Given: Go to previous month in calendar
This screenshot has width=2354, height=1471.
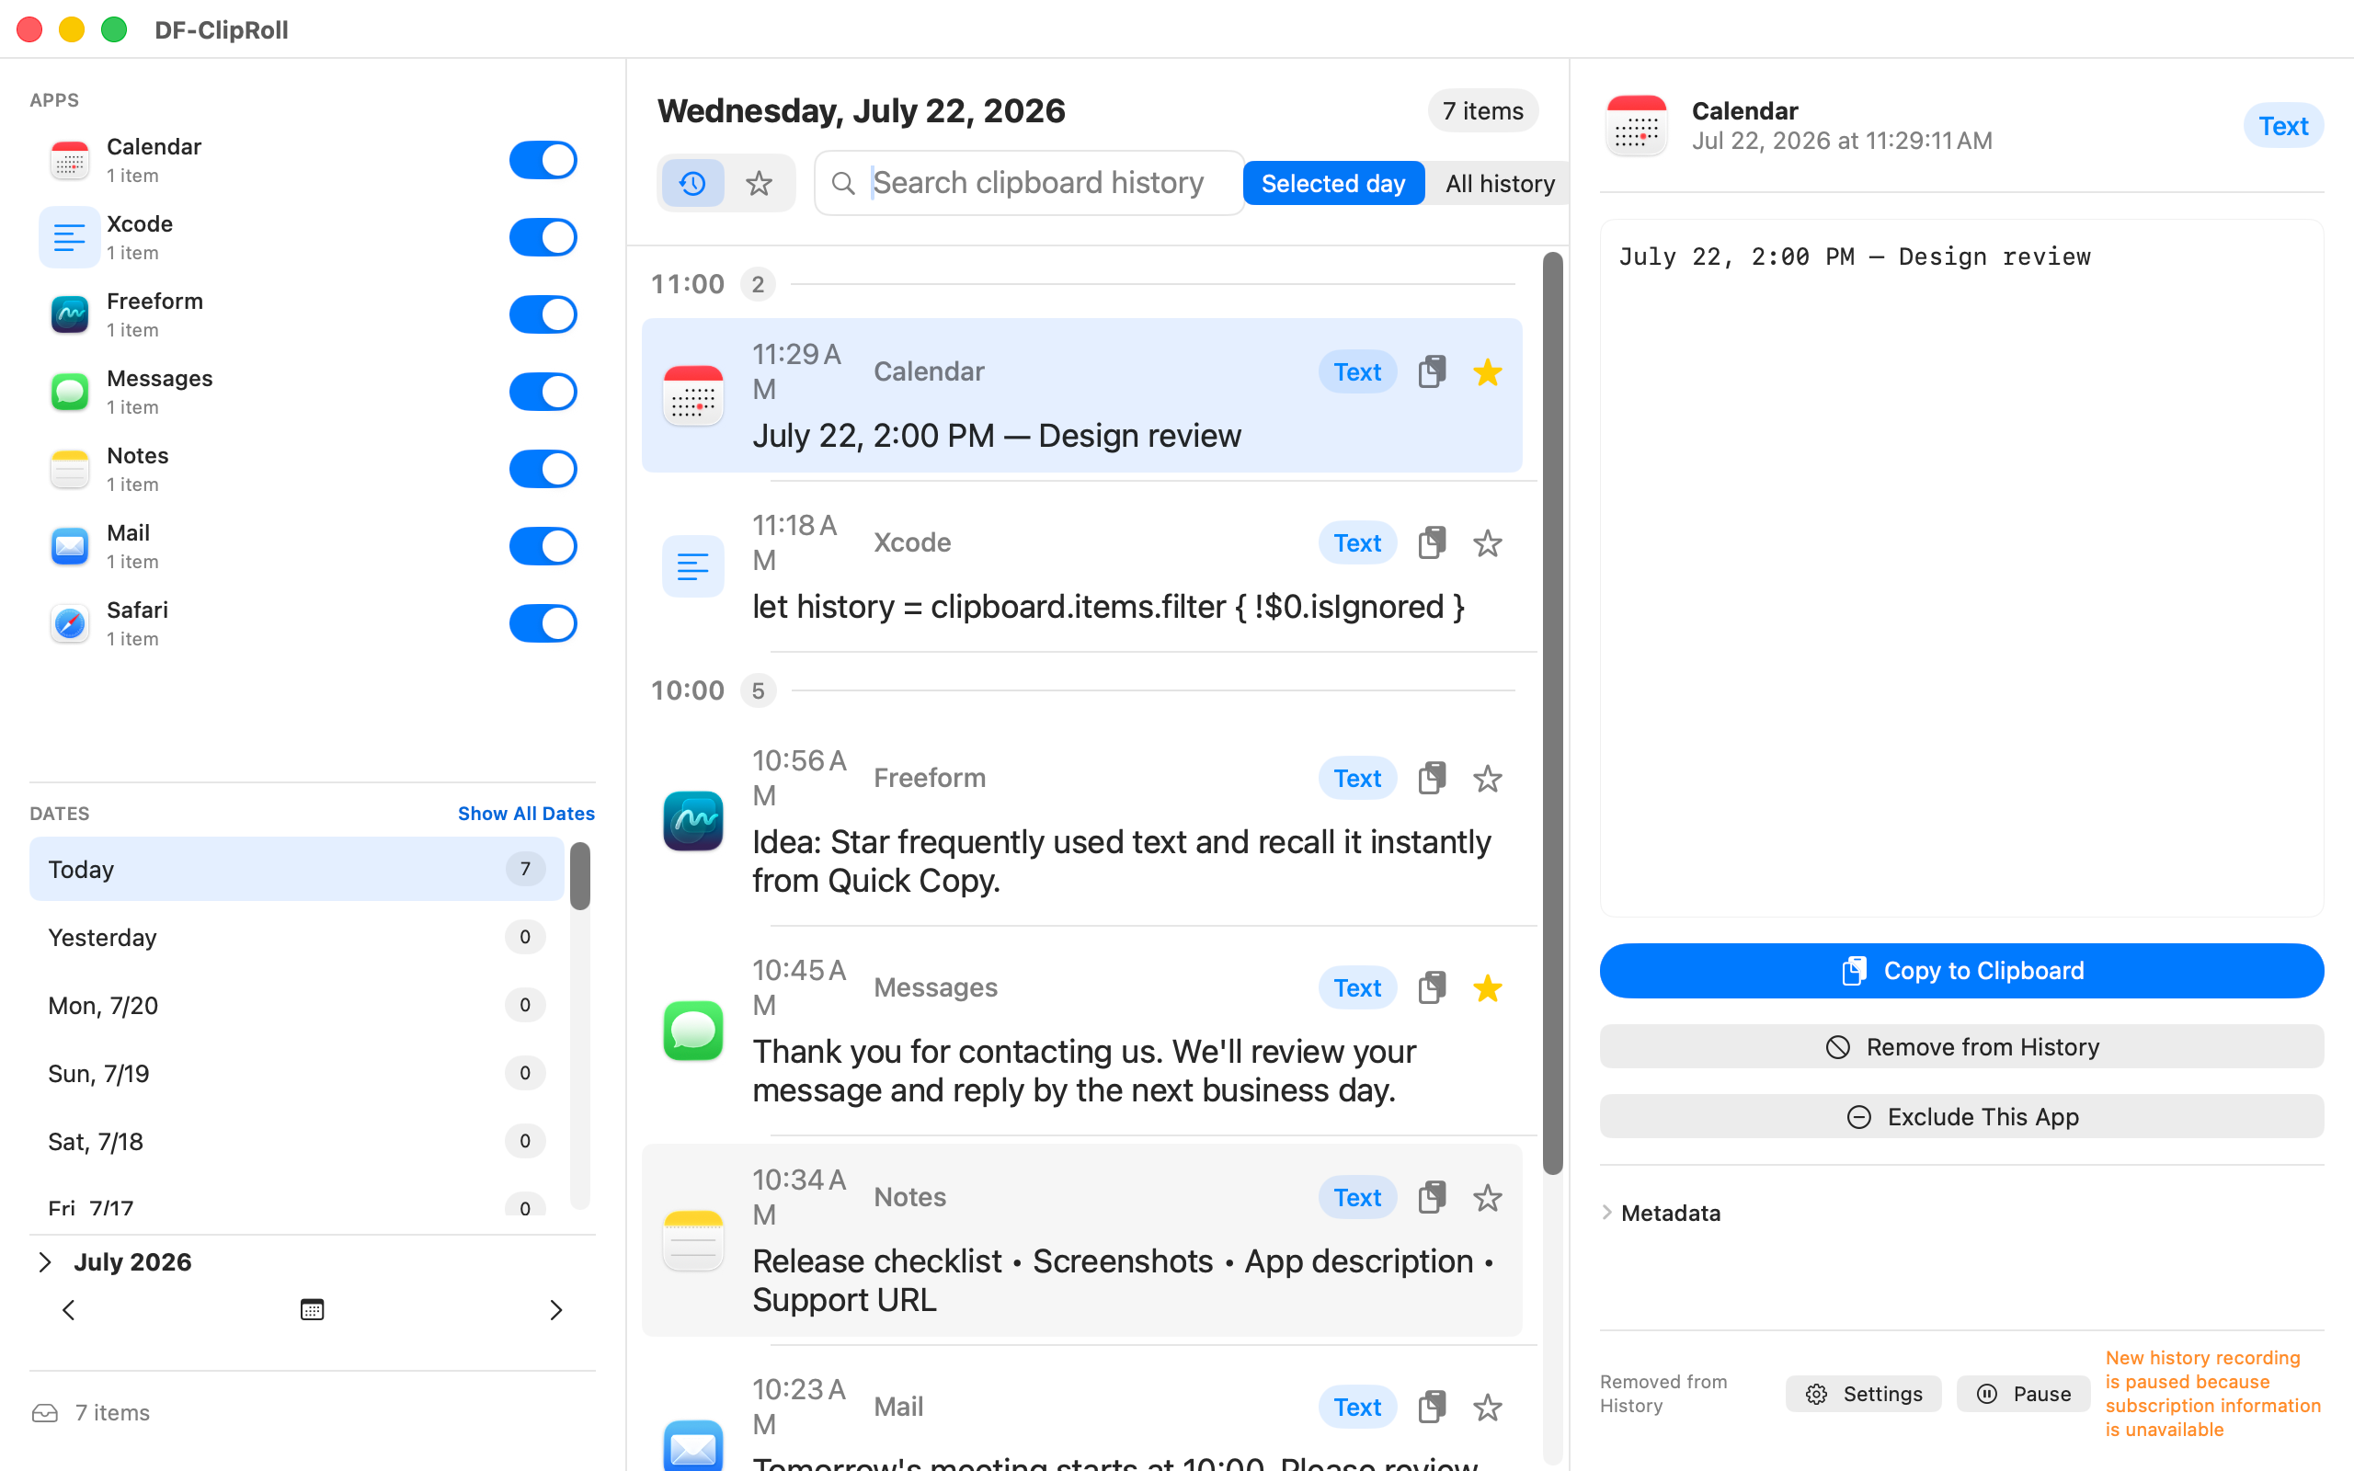Looking at the screenshot, I should (x=68, y=1309).
